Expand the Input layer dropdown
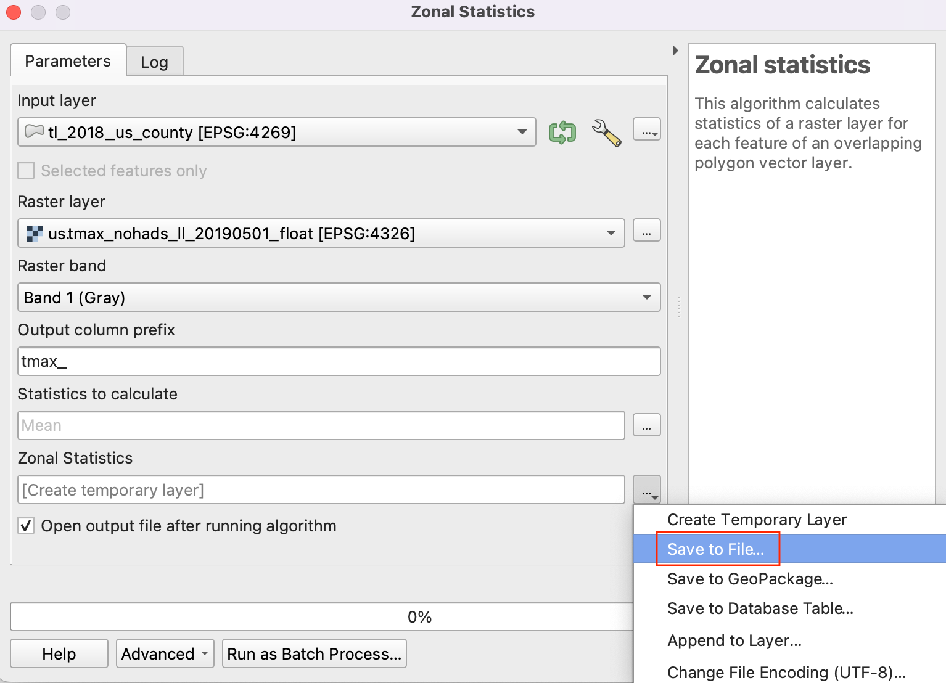 tap(522, 132)
